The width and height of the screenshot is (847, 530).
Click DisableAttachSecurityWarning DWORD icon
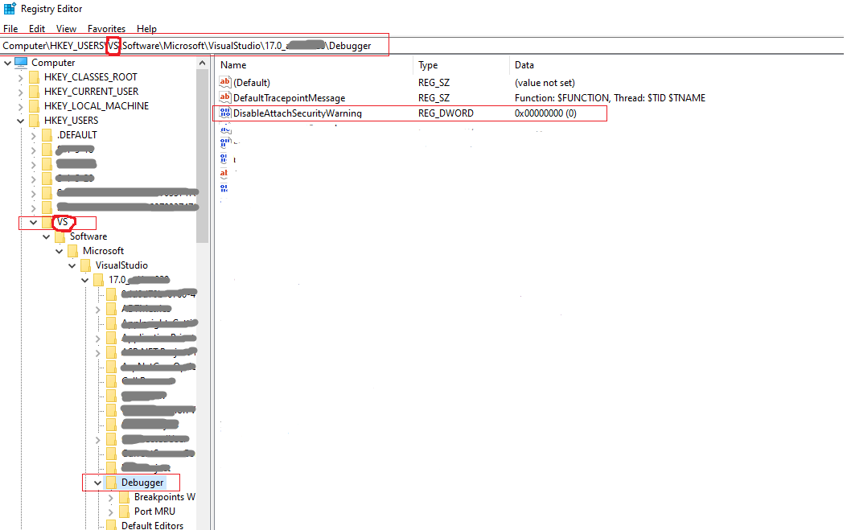point(225,113)
